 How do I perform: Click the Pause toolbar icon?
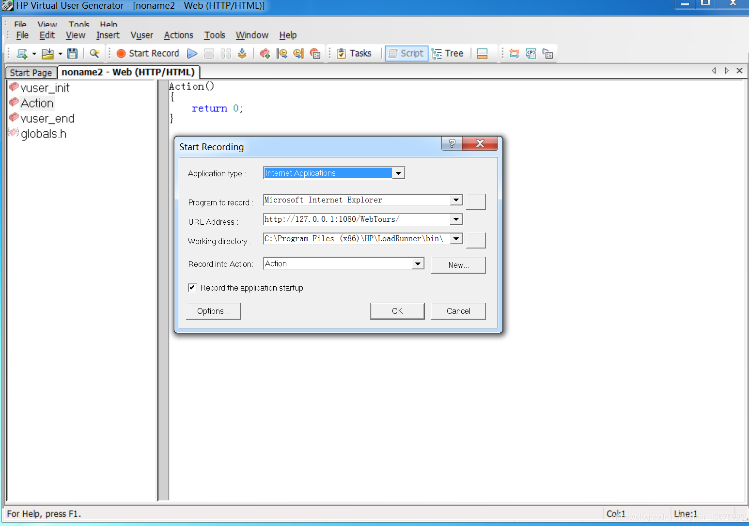coord(225,53)
